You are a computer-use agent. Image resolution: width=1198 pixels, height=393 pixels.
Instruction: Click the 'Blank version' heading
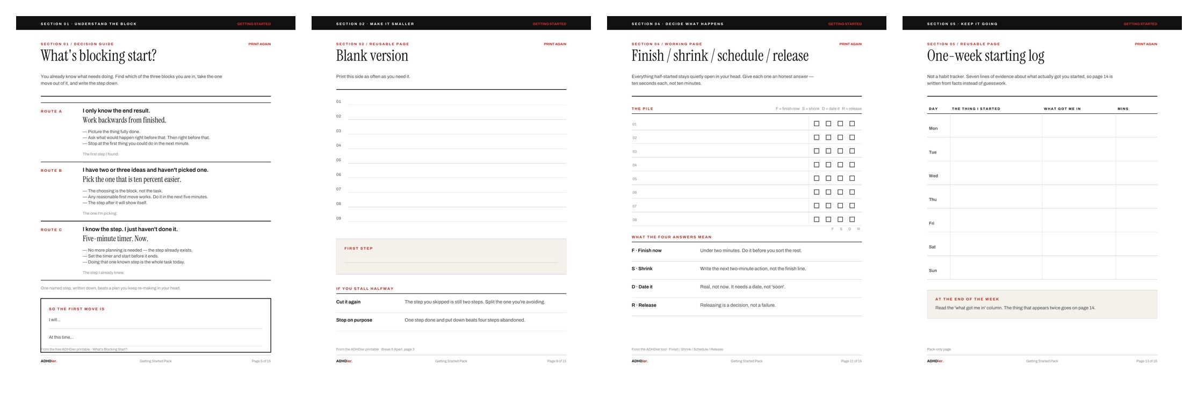[372, 56]
